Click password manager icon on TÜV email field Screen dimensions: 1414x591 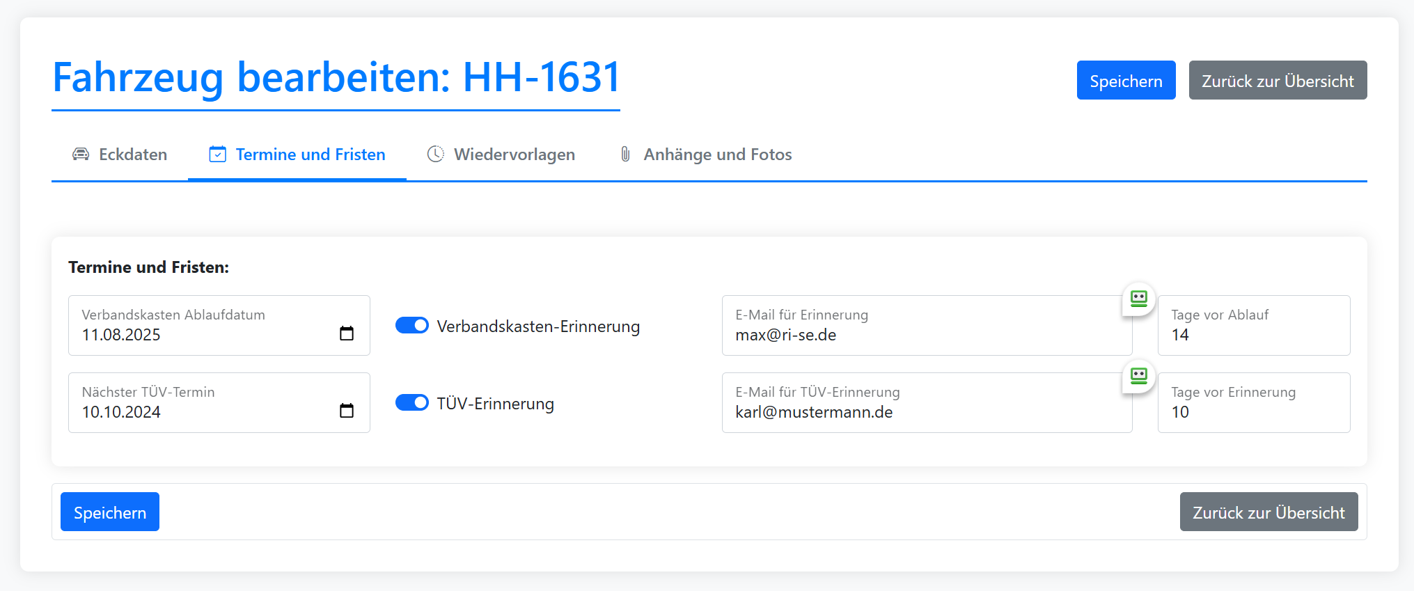[x=1138, y=377]
